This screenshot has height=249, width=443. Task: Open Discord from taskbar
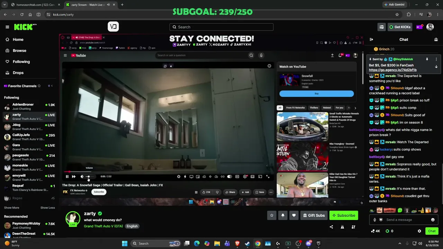308,243
